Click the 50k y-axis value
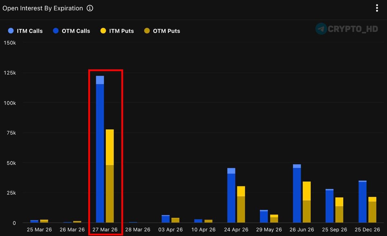Viewport: 387px width, 236px height. 11,163
